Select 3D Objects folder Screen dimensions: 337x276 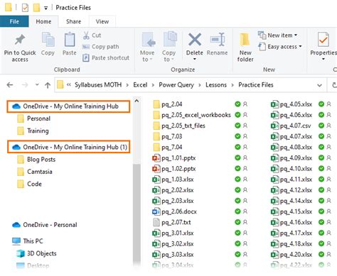pyautogui.click(x=36, y=253)
